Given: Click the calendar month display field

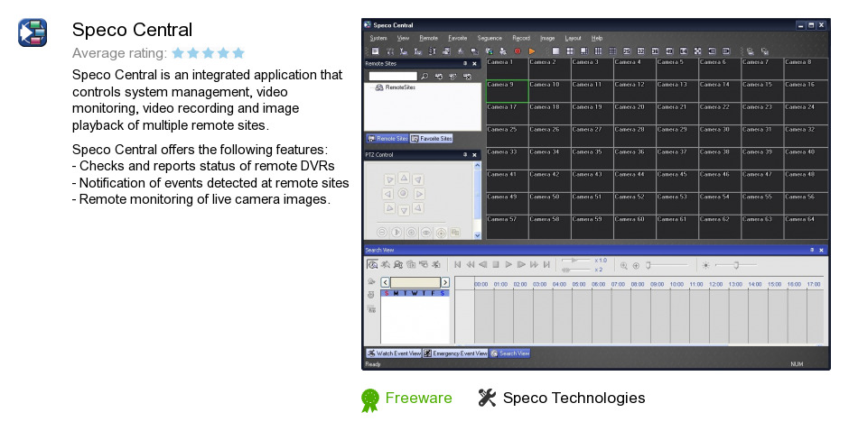Looking at the screenshot, I should point(415,282).
